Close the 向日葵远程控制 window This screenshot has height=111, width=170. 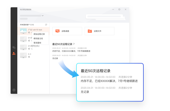coord(126,10)
